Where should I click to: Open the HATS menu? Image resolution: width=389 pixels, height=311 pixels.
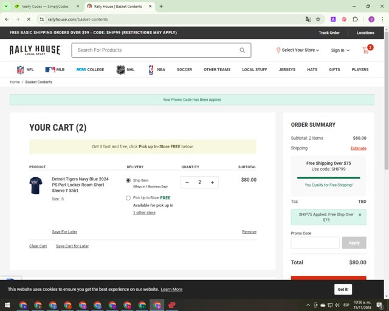tap(312, 70)
